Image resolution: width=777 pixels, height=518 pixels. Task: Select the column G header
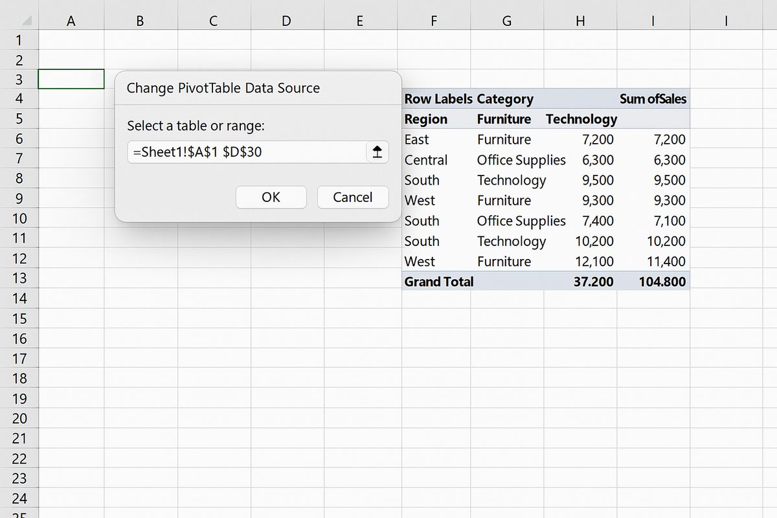pyautogui.click(x=507, y=21)
